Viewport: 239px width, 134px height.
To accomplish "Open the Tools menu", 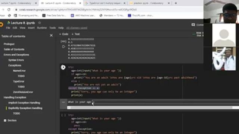I will 52,28.
